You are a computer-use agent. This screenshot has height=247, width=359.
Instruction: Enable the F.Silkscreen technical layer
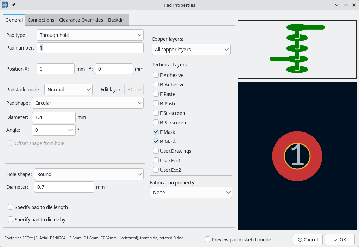tap(156, 113)
